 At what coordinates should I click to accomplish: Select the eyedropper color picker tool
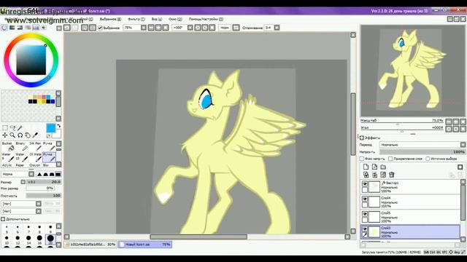click(x=35, y=135)
